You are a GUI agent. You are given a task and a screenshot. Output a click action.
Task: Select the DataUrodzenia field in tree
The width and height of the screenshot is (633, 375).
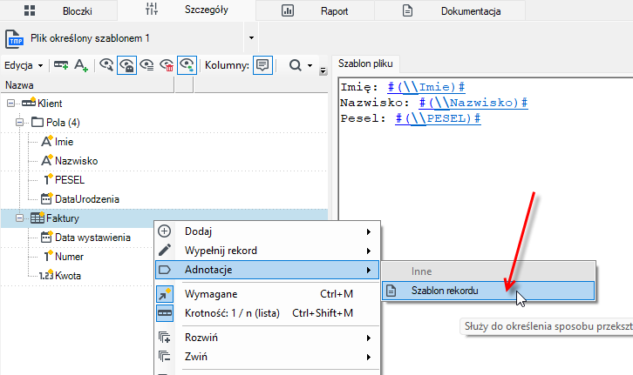[87, 199]
